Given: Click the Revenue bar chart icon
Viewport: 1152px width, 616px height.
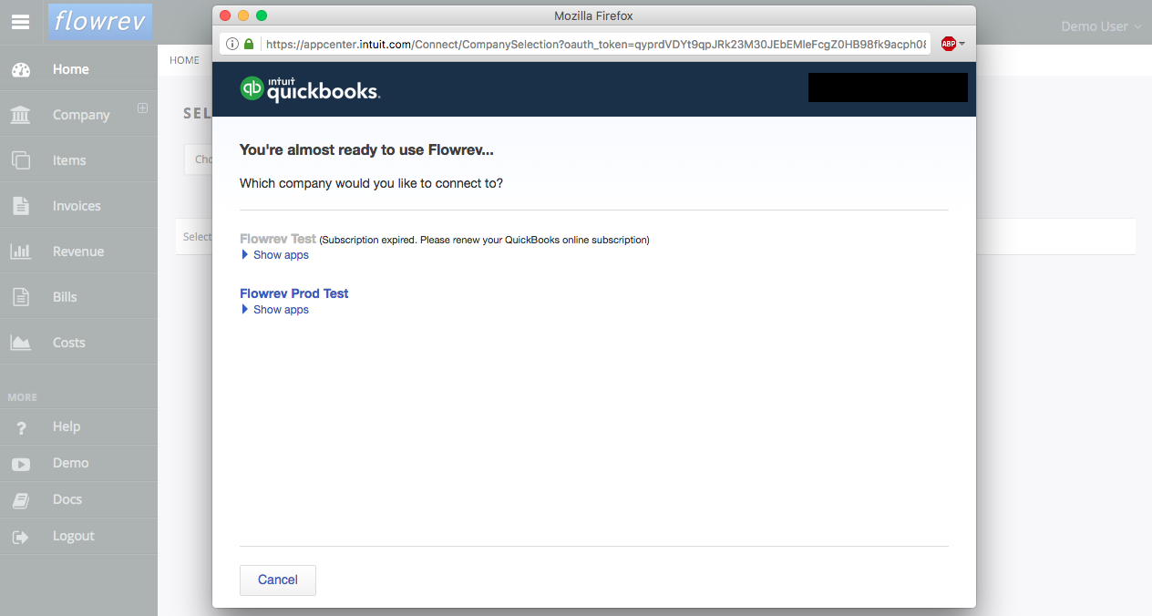Looking at the screenshot, I should (21, 252).
